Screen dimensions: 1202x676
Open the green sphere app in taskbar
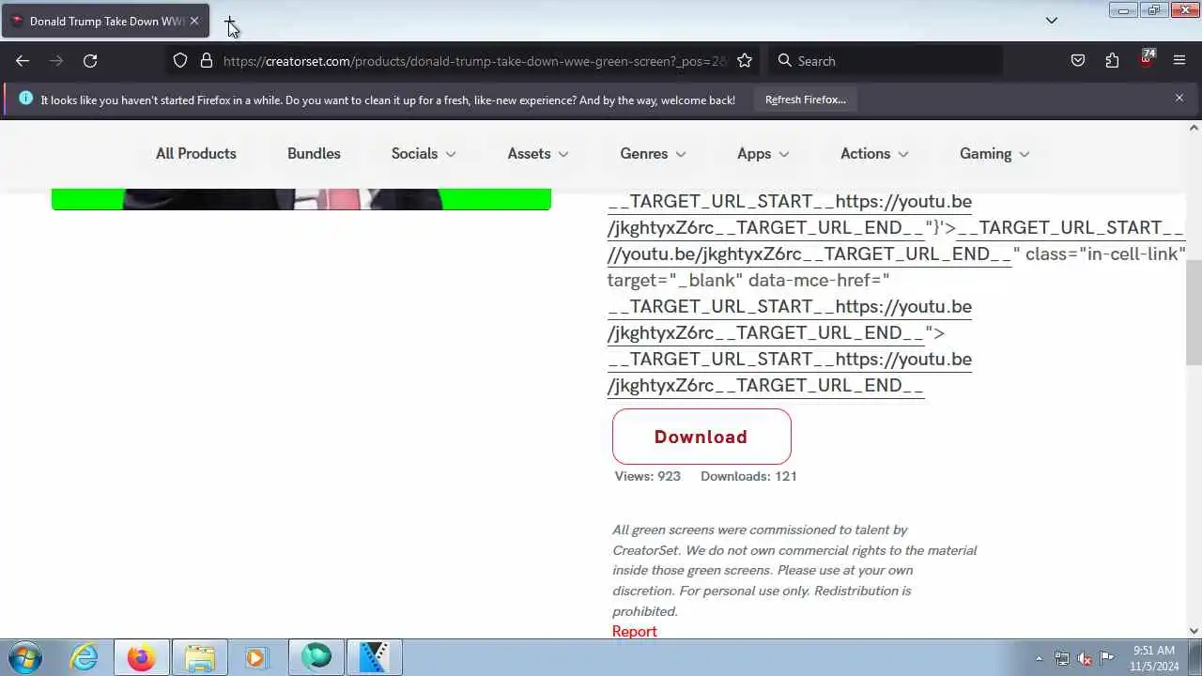316,657
